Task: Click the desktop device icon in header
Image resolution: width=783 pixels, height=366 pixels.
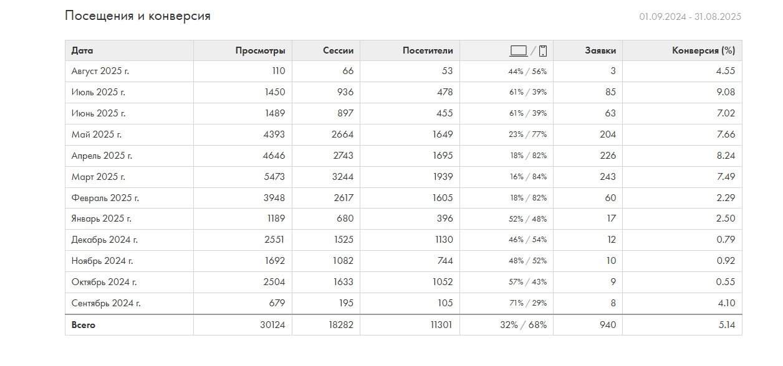Action: click(518, 51)
